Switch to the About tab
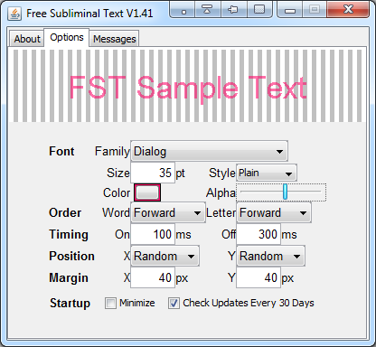Viewport: 376px width, 347px height. (x=27, y=39)
